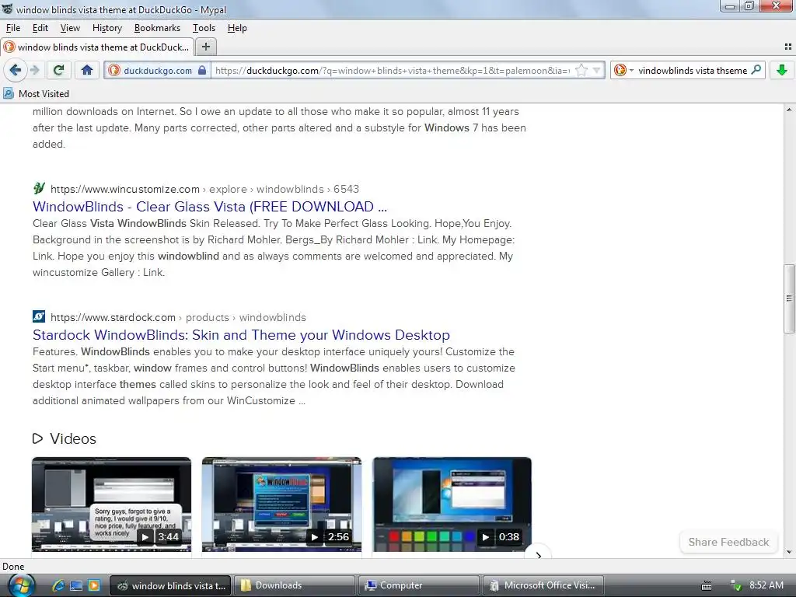Open the Most Visited bookmarks folder
Image resolution: width=796 pixels, height=597 pixels.
[36, 93]
